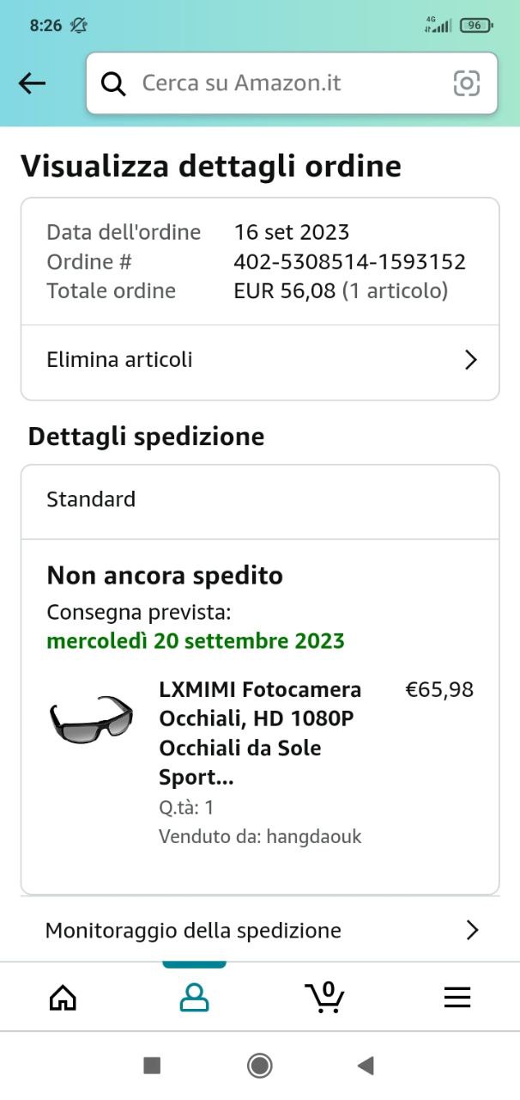Viewport: 520px width, 1100px height.
Task: Open Monitoraggio della spedizione row
Action: click(x=193, y=930)
